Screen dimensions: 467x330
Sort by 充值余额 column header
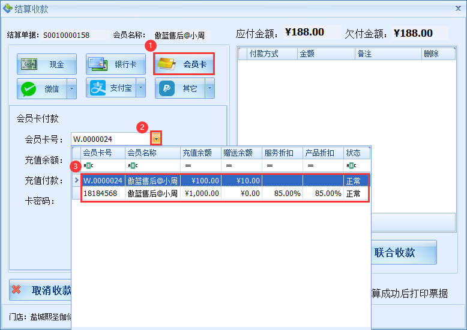pyautogui.click(x=200, y=153)
